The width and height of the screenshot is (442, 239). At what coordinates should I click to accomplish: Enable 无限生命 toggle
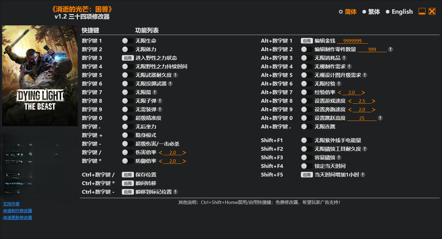[128, 41]
